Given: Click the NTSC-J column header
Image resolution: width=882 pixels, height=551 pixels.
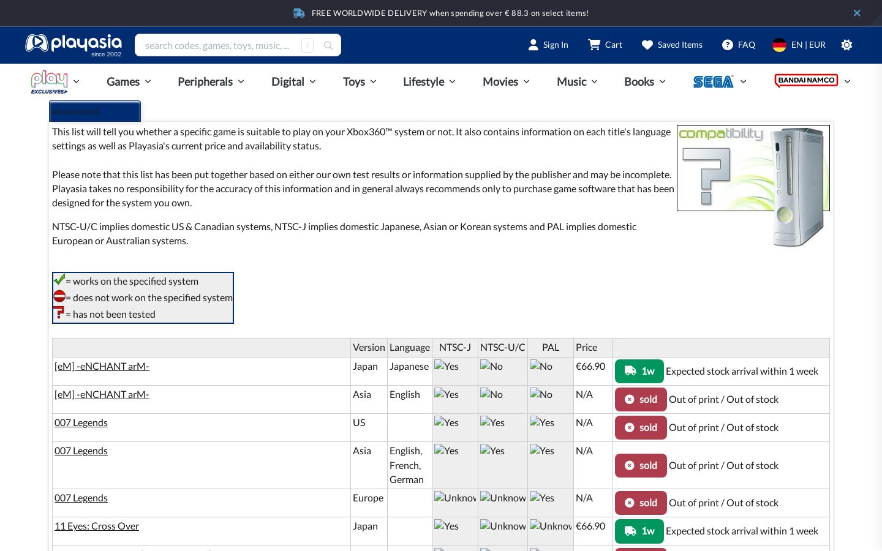Looking at the screenshot, I should [455, 347].
